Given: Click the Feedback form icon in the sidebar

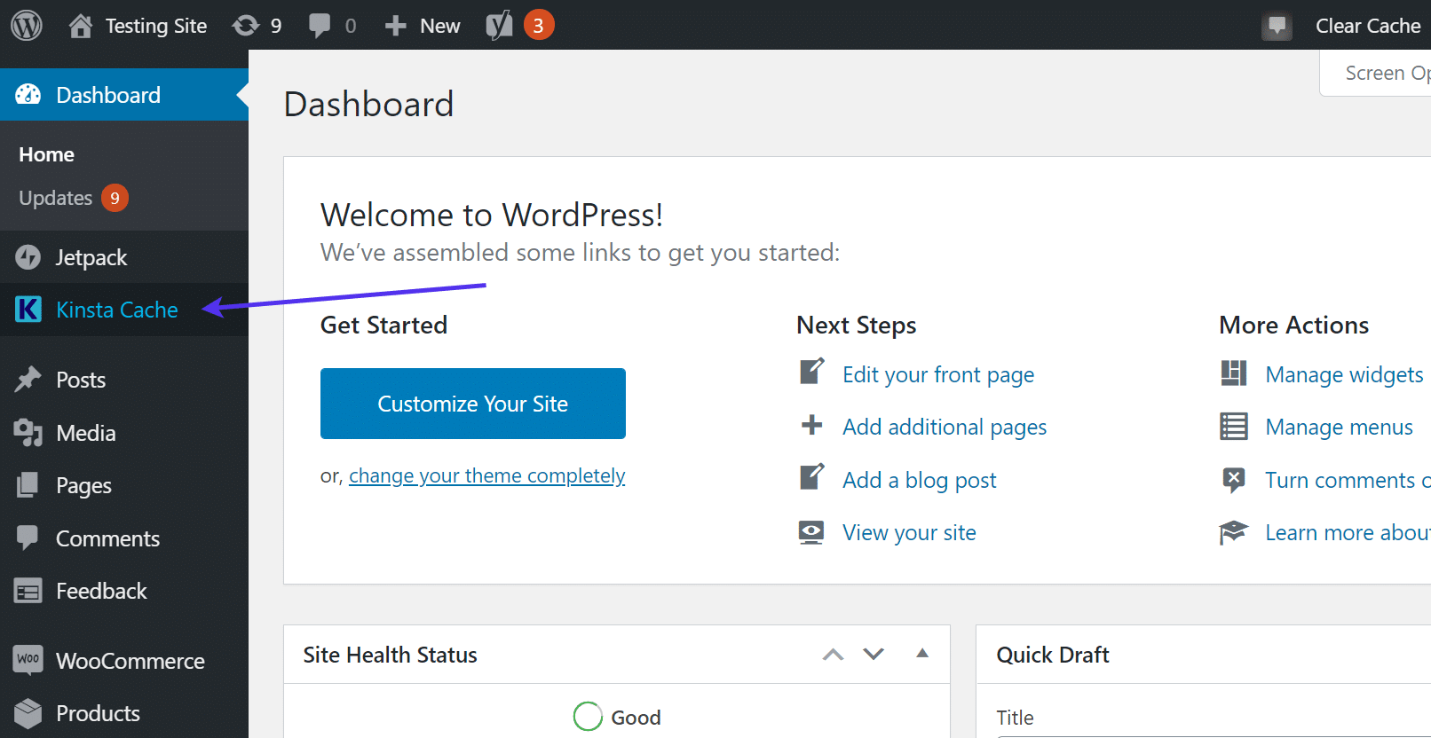Looking at the screenshot, I should coord(28,591).
